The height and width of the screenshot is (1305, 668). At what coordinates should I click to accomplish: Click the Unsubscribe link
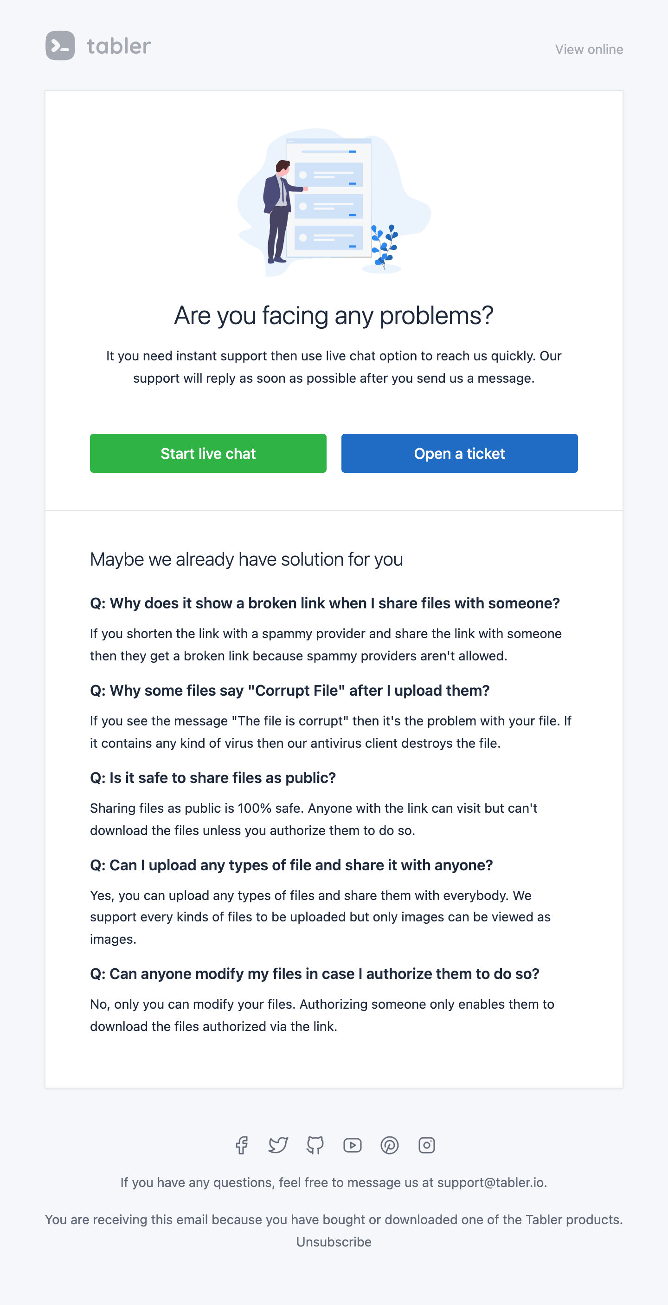tap(334, 1242)
